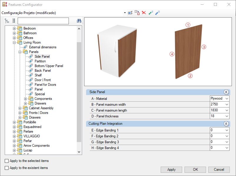Image resolution: width=236 pixels, height=176 pixels.
Task: Select the Panel for Doors tree item
Action: pyautogui.click(x=45, y=85)
